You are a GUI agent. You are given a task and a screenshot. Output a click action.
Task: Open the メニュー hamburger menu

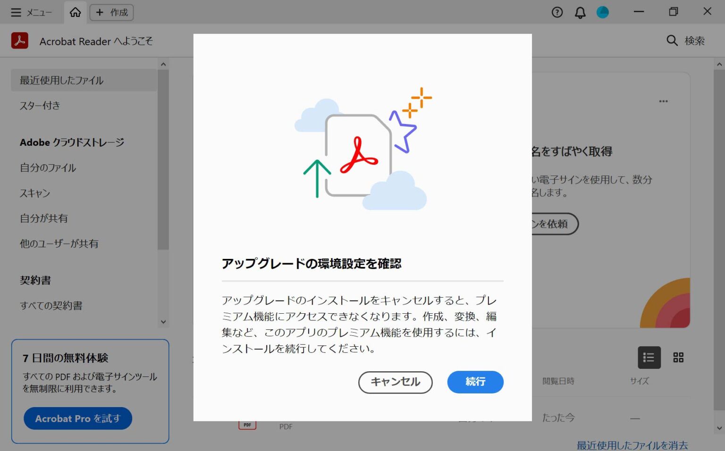click(x=17, y=12)
